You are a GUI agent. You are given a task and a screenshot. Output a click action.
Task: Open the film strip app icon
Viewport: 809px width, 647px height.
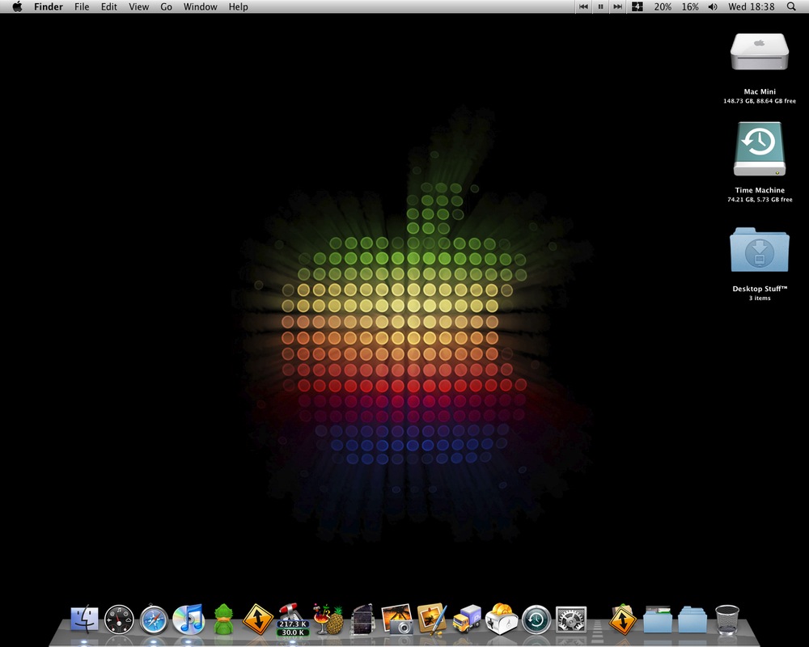click(362, 620)
